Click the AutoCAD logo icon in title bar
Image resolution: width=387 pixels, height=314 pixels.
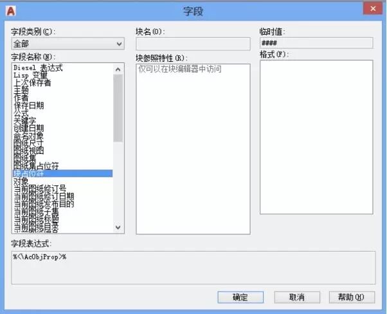coord(10,10)
